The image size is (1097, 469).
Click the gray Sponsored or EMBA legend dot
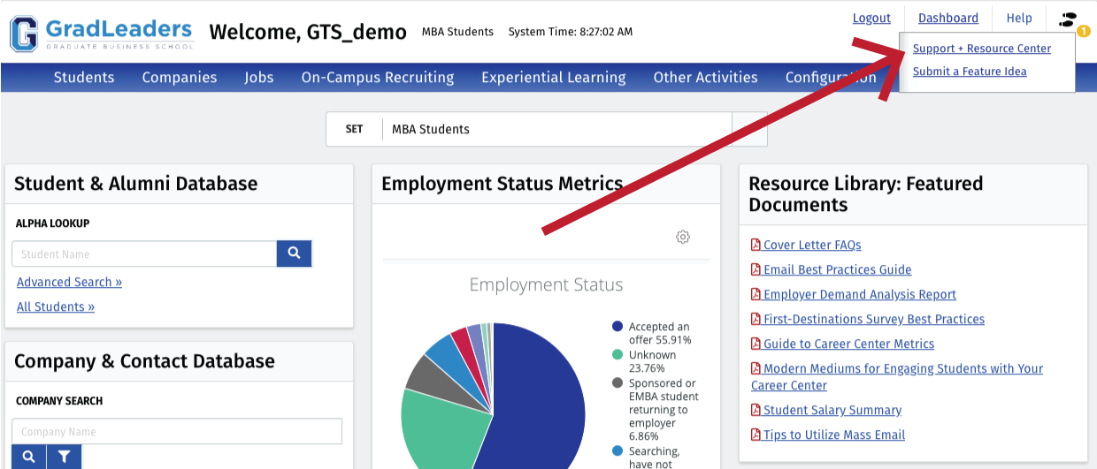618,383
